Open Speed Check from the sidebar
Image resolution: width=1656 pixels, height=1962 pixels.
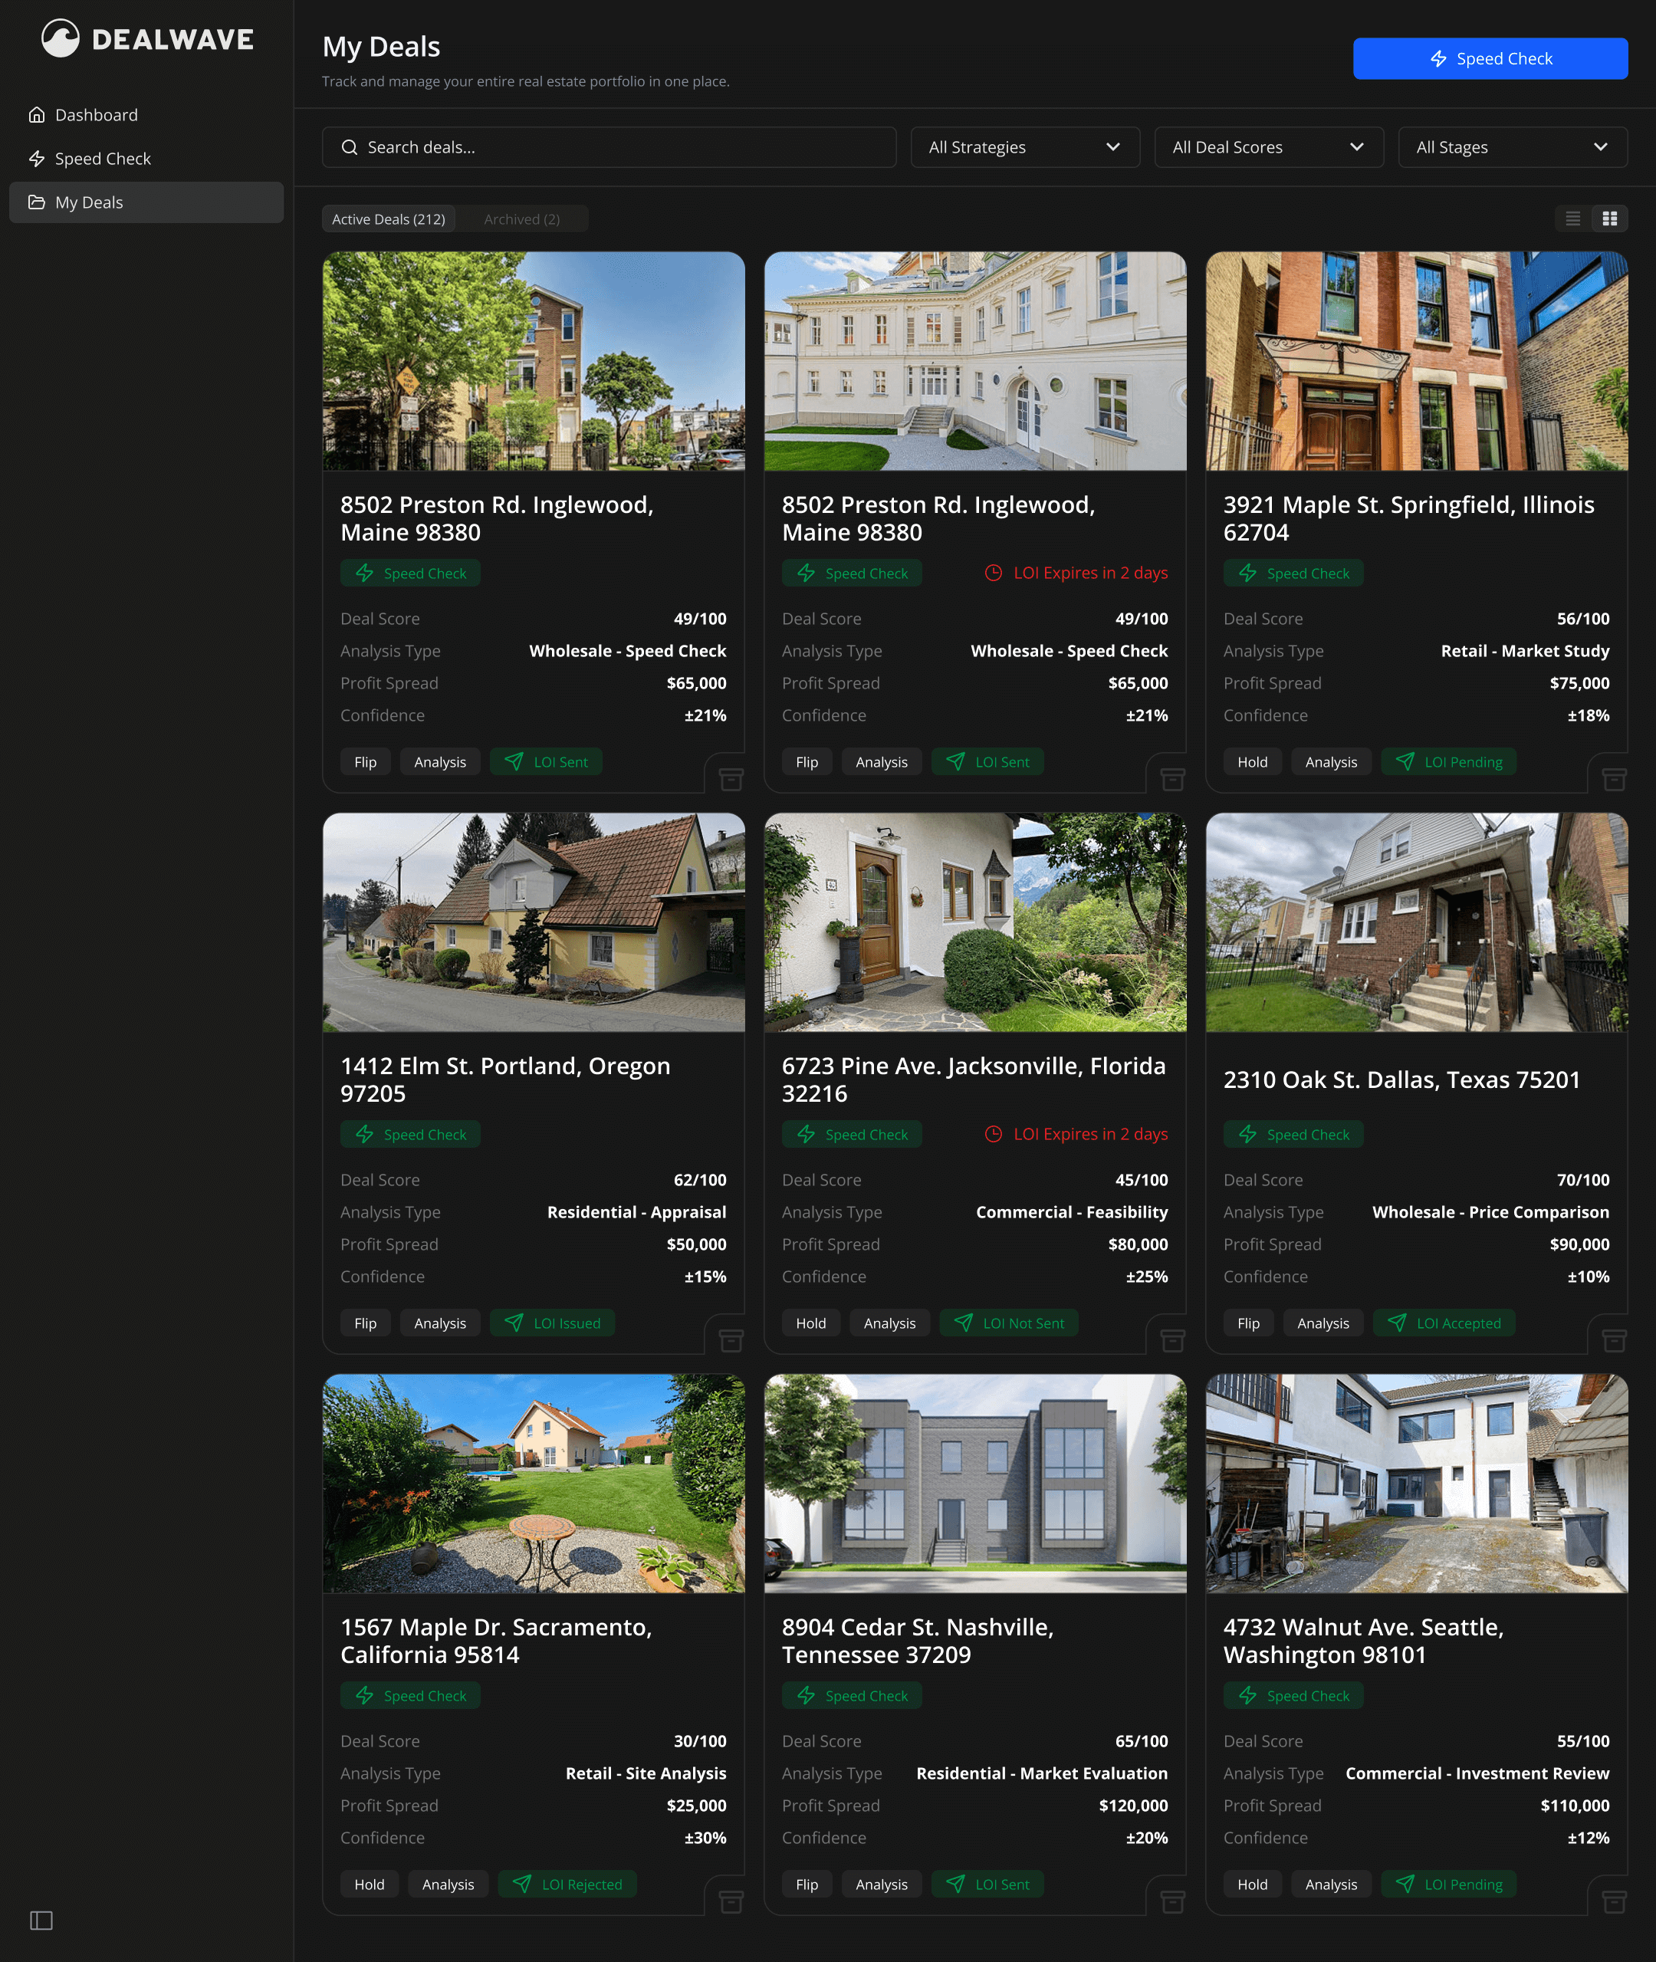pos(102,158)
